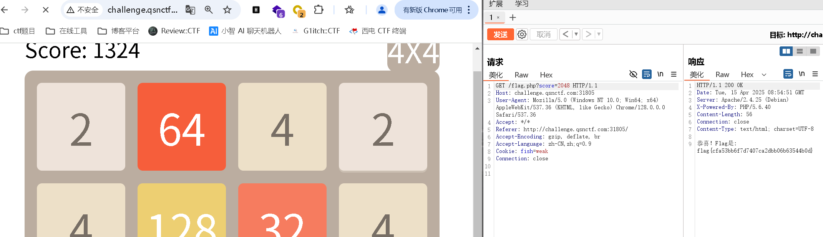This screenshot has height=237, width=823.
Task: Close Repeater tab 1
Action: point(498,17)
